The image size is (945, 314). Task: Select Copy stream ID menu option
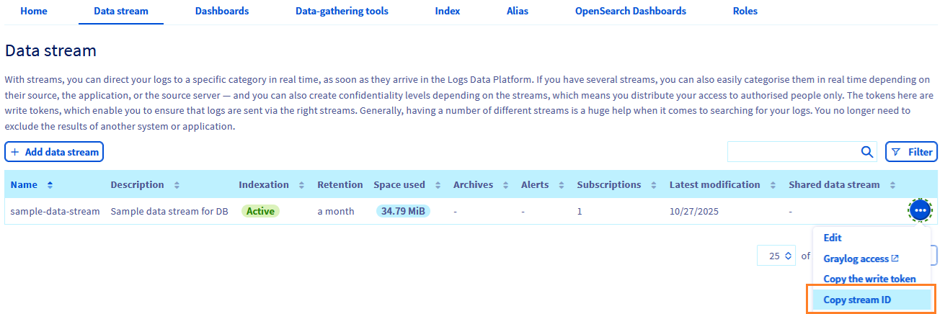click(x=857, y=300)
